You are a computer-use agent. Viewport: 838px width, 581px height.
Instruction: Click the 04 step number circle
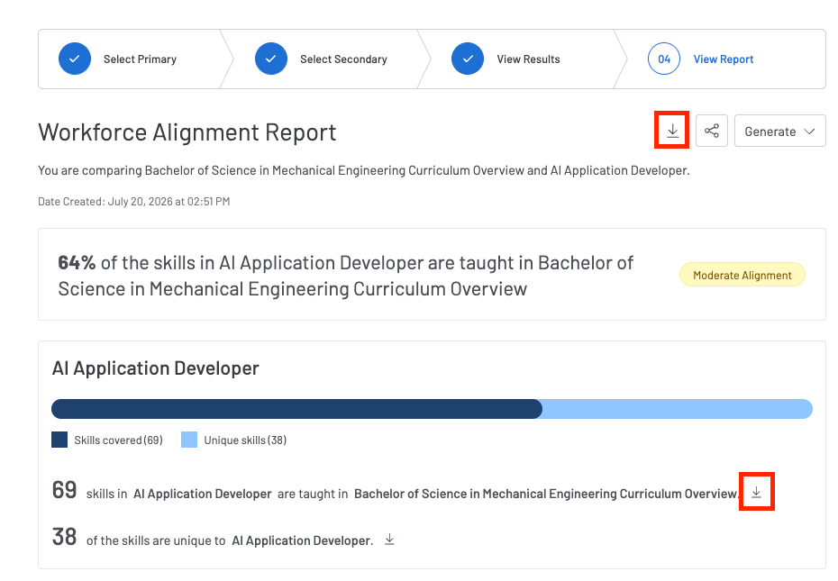(x=664, y=59)
